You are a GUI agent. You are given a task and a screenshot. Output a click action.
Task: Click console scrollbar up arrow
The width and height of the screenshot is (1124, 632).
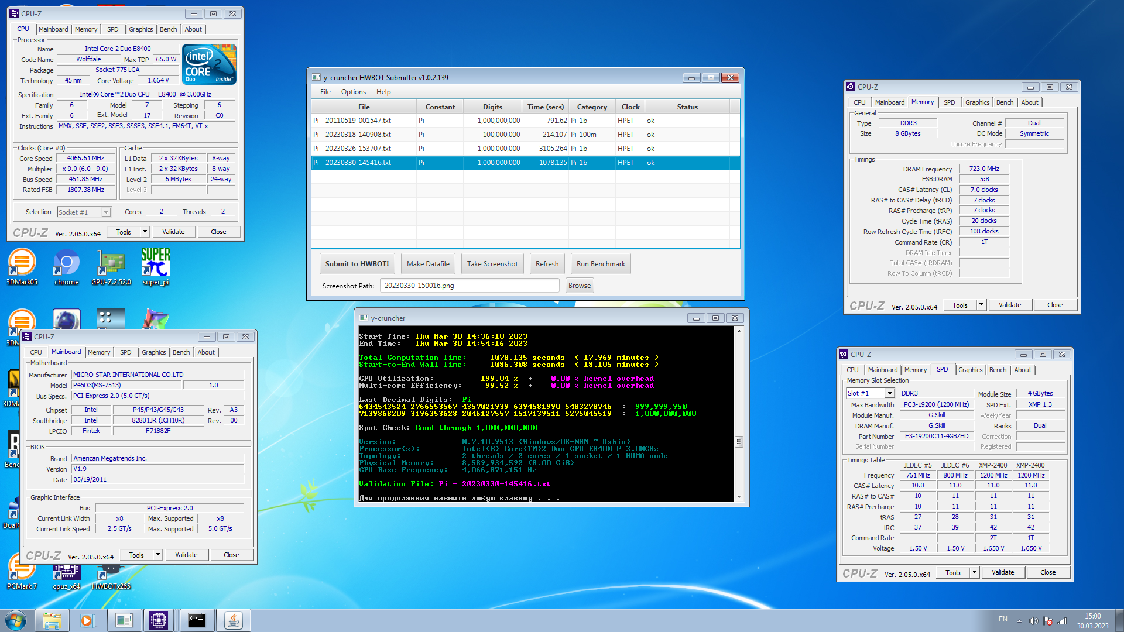(x=739, y=331)
